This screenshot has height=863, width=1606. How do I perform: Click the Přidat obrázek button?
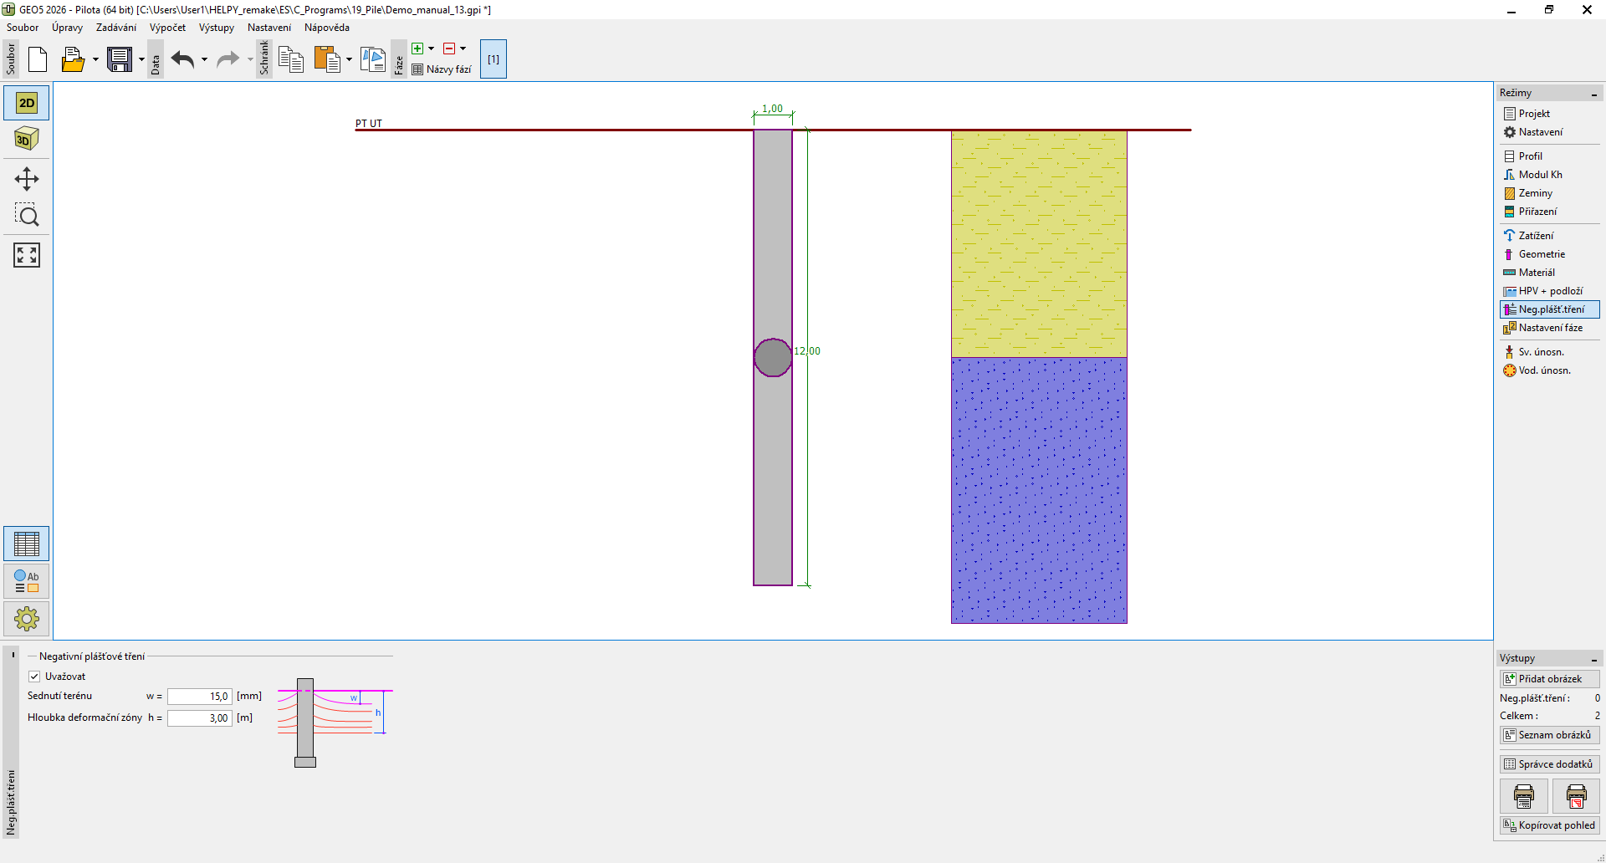(1549, 679)
